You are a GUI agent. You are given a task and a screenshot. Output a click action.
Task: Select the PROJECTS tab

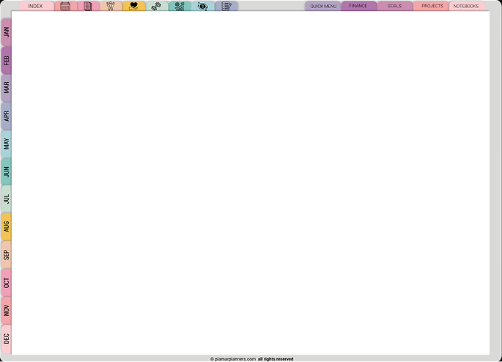coord(432,6)
